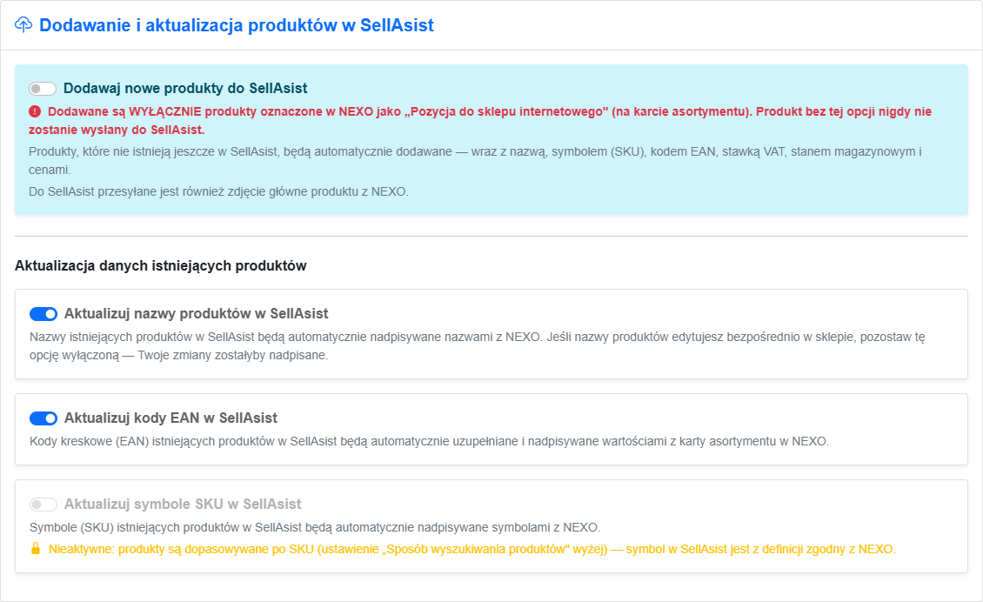The width and height of the screenshot is (983, 602).
Task: Click description 'Kody kreskowe (EAN) istniejących produktów'
Action: tap(430, 441)
